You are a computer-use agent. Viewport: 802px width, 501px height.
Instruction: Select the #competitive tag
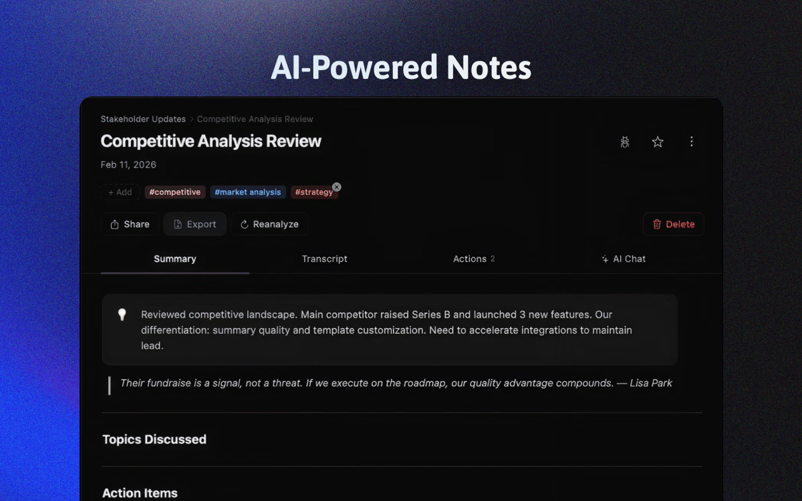(x=175, y=192)
